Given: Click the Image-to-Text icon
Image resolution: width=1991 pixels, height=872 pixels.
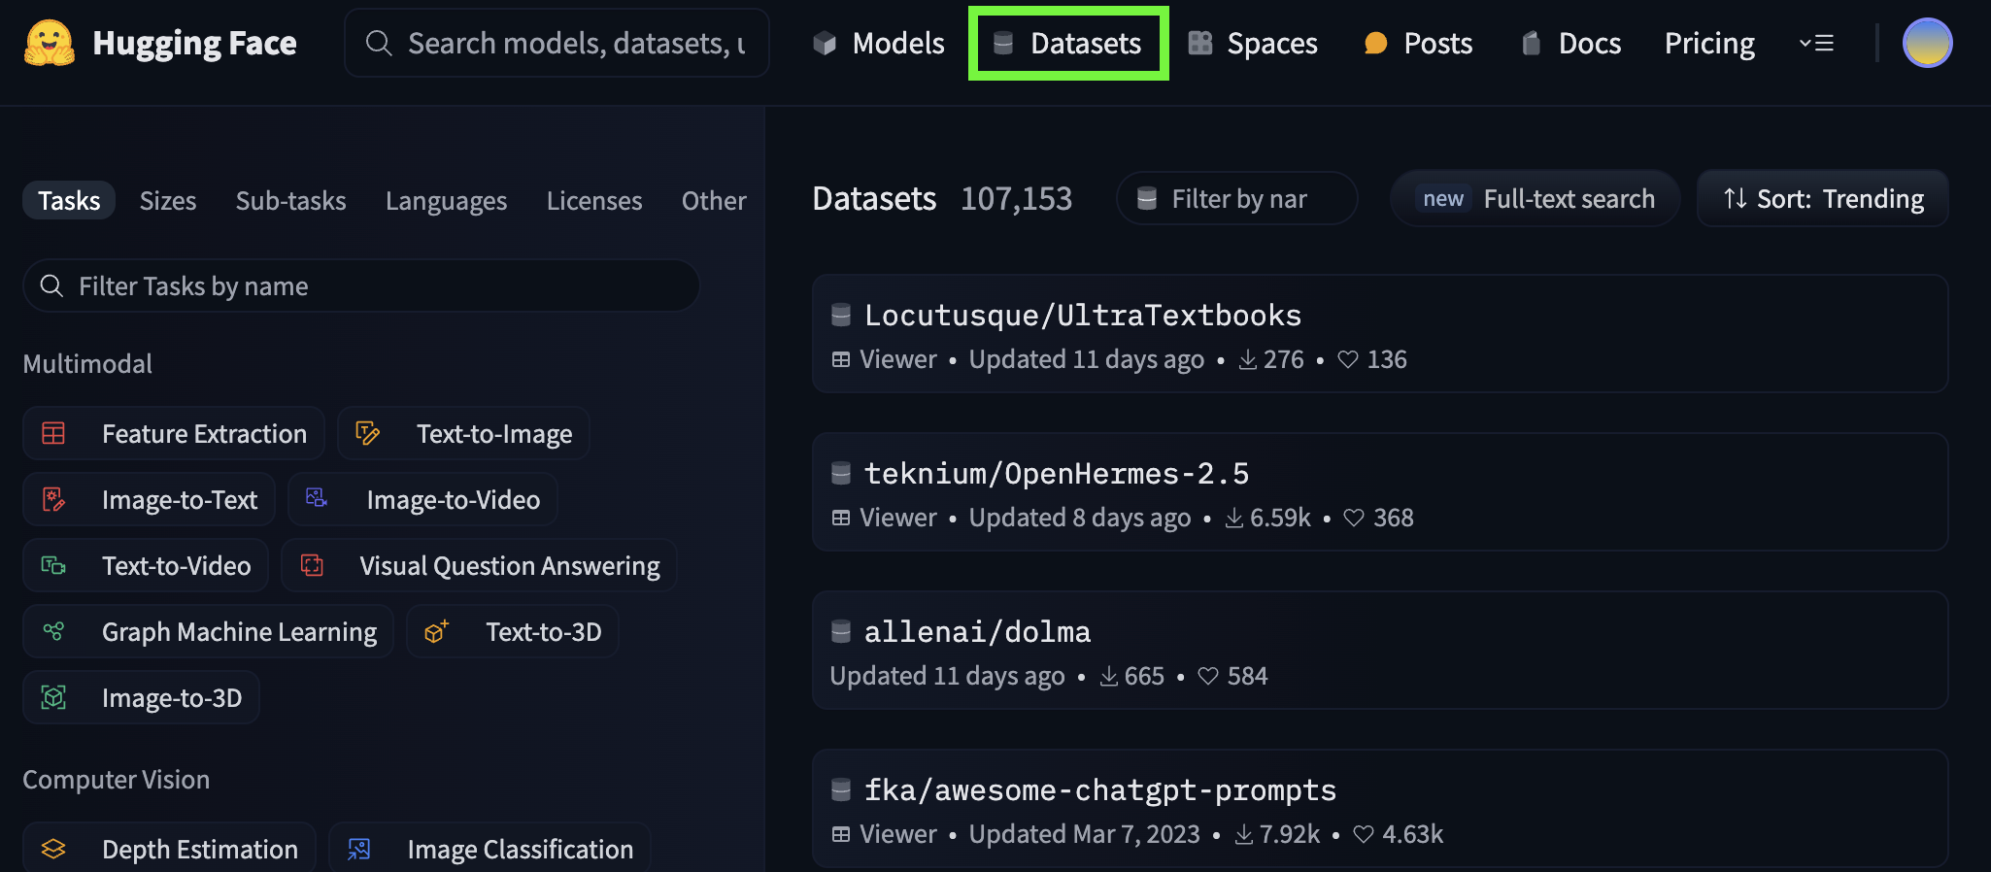Looking at the screenshot, I should click(x=53, y=499).
